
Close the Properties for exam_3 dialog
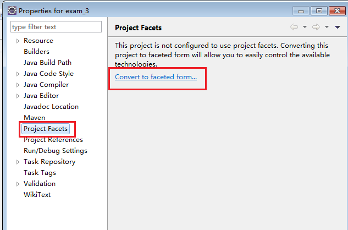(x=336, y=10)
